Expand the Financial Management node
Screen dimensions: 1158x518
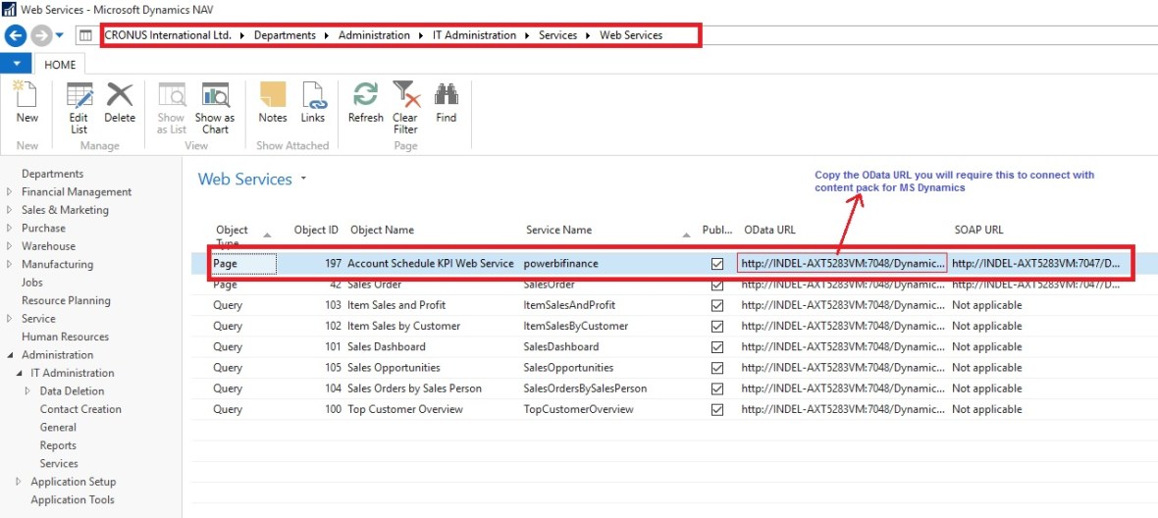tap(9, 192)
